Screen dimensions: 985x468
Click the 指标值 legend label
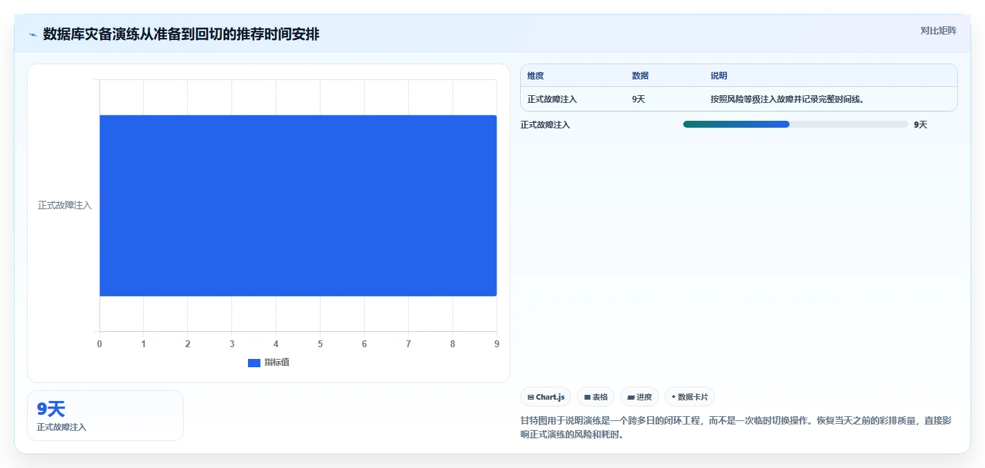277,362
